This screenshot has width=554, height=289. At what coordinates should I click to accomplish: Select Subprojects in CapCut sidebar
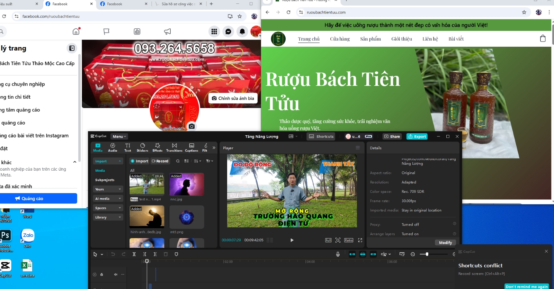(x=105, y=180)
